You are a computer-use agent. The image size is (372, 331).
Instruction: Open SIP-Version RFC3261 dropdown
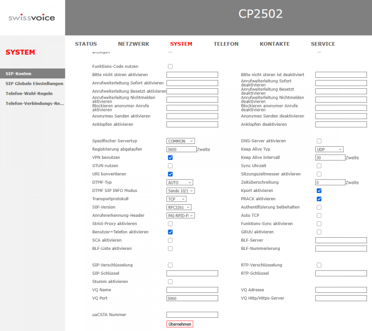179,207
